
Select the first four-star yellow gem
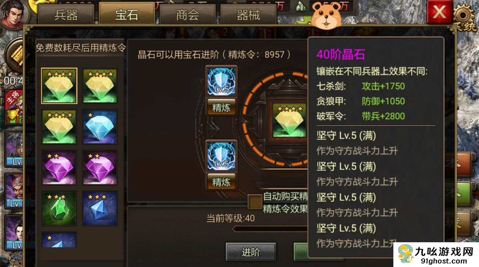(x=59, y=86)
